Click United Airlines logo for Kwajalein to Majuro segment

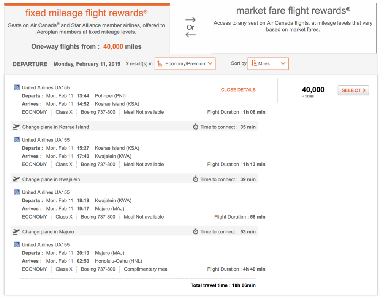[x=17, y=192]
